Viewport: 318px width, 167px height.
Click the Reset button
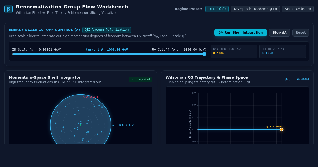(301, 33)
